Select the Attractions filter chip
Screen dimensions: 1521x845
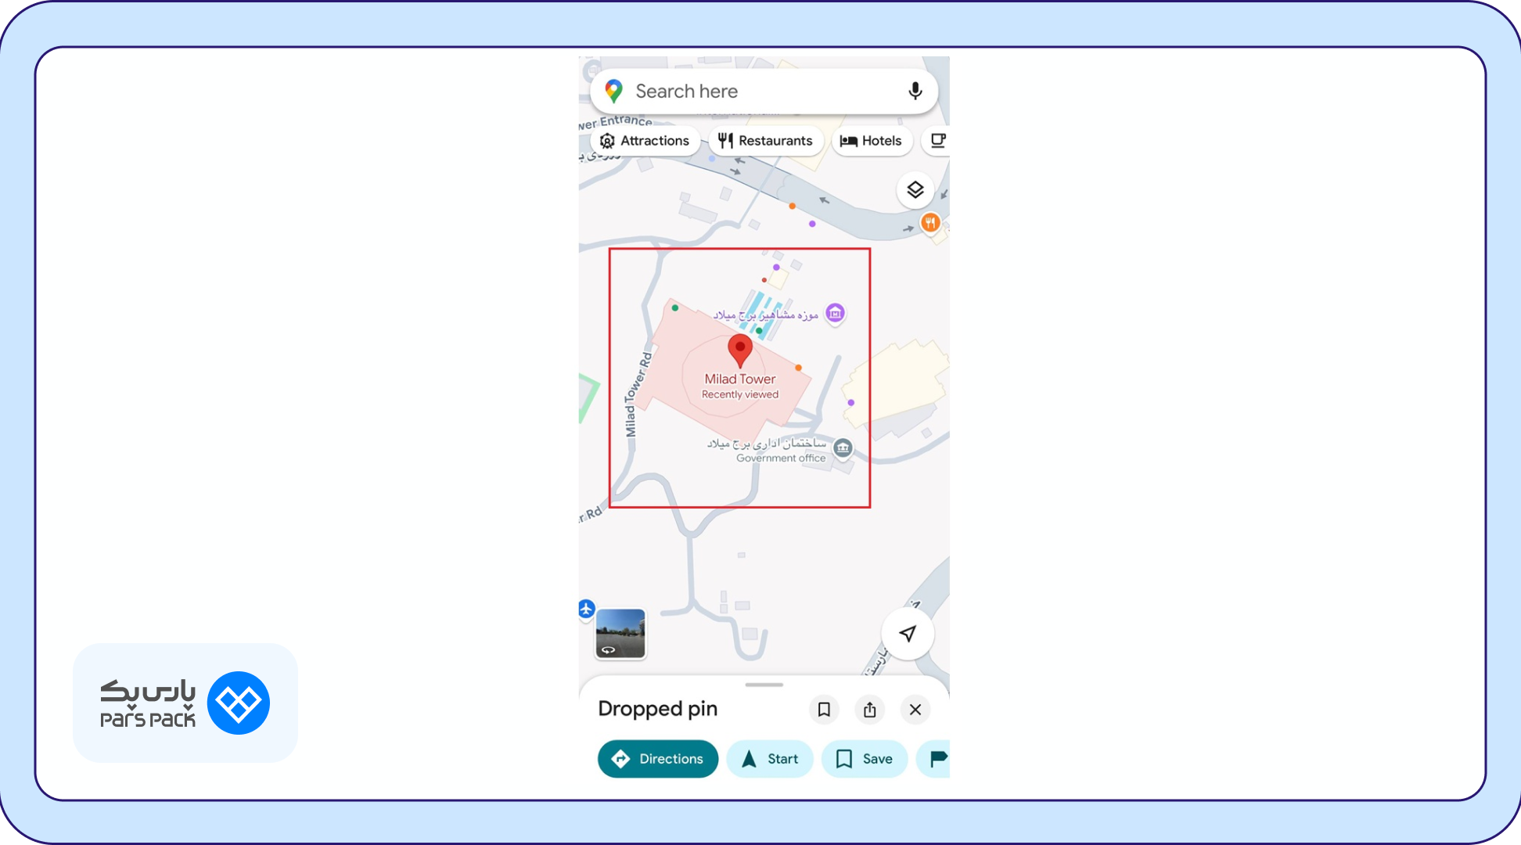[x=645, y=141]
